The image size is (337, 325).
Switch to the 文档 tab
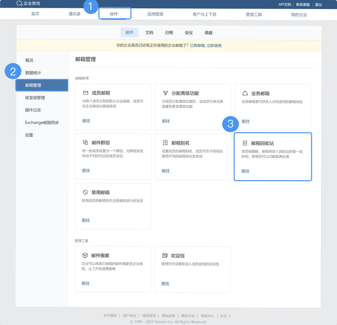(149, 33)
